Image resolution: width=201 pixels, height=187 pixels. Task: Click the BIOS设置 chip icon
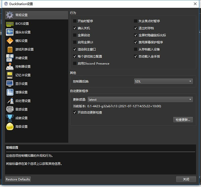click(x=10, y=24)
